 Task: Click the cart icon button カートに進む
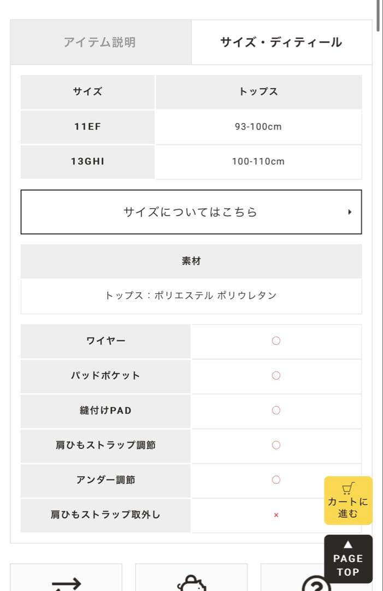348,500
